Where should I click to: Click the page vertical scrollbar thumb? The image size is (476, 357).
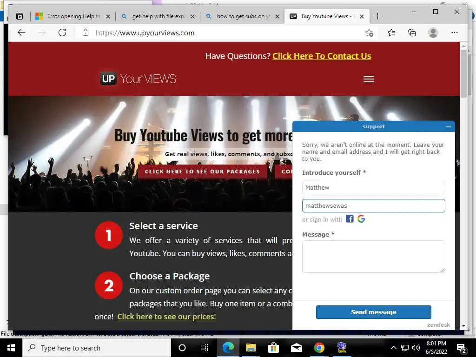[x=463, y=73]
